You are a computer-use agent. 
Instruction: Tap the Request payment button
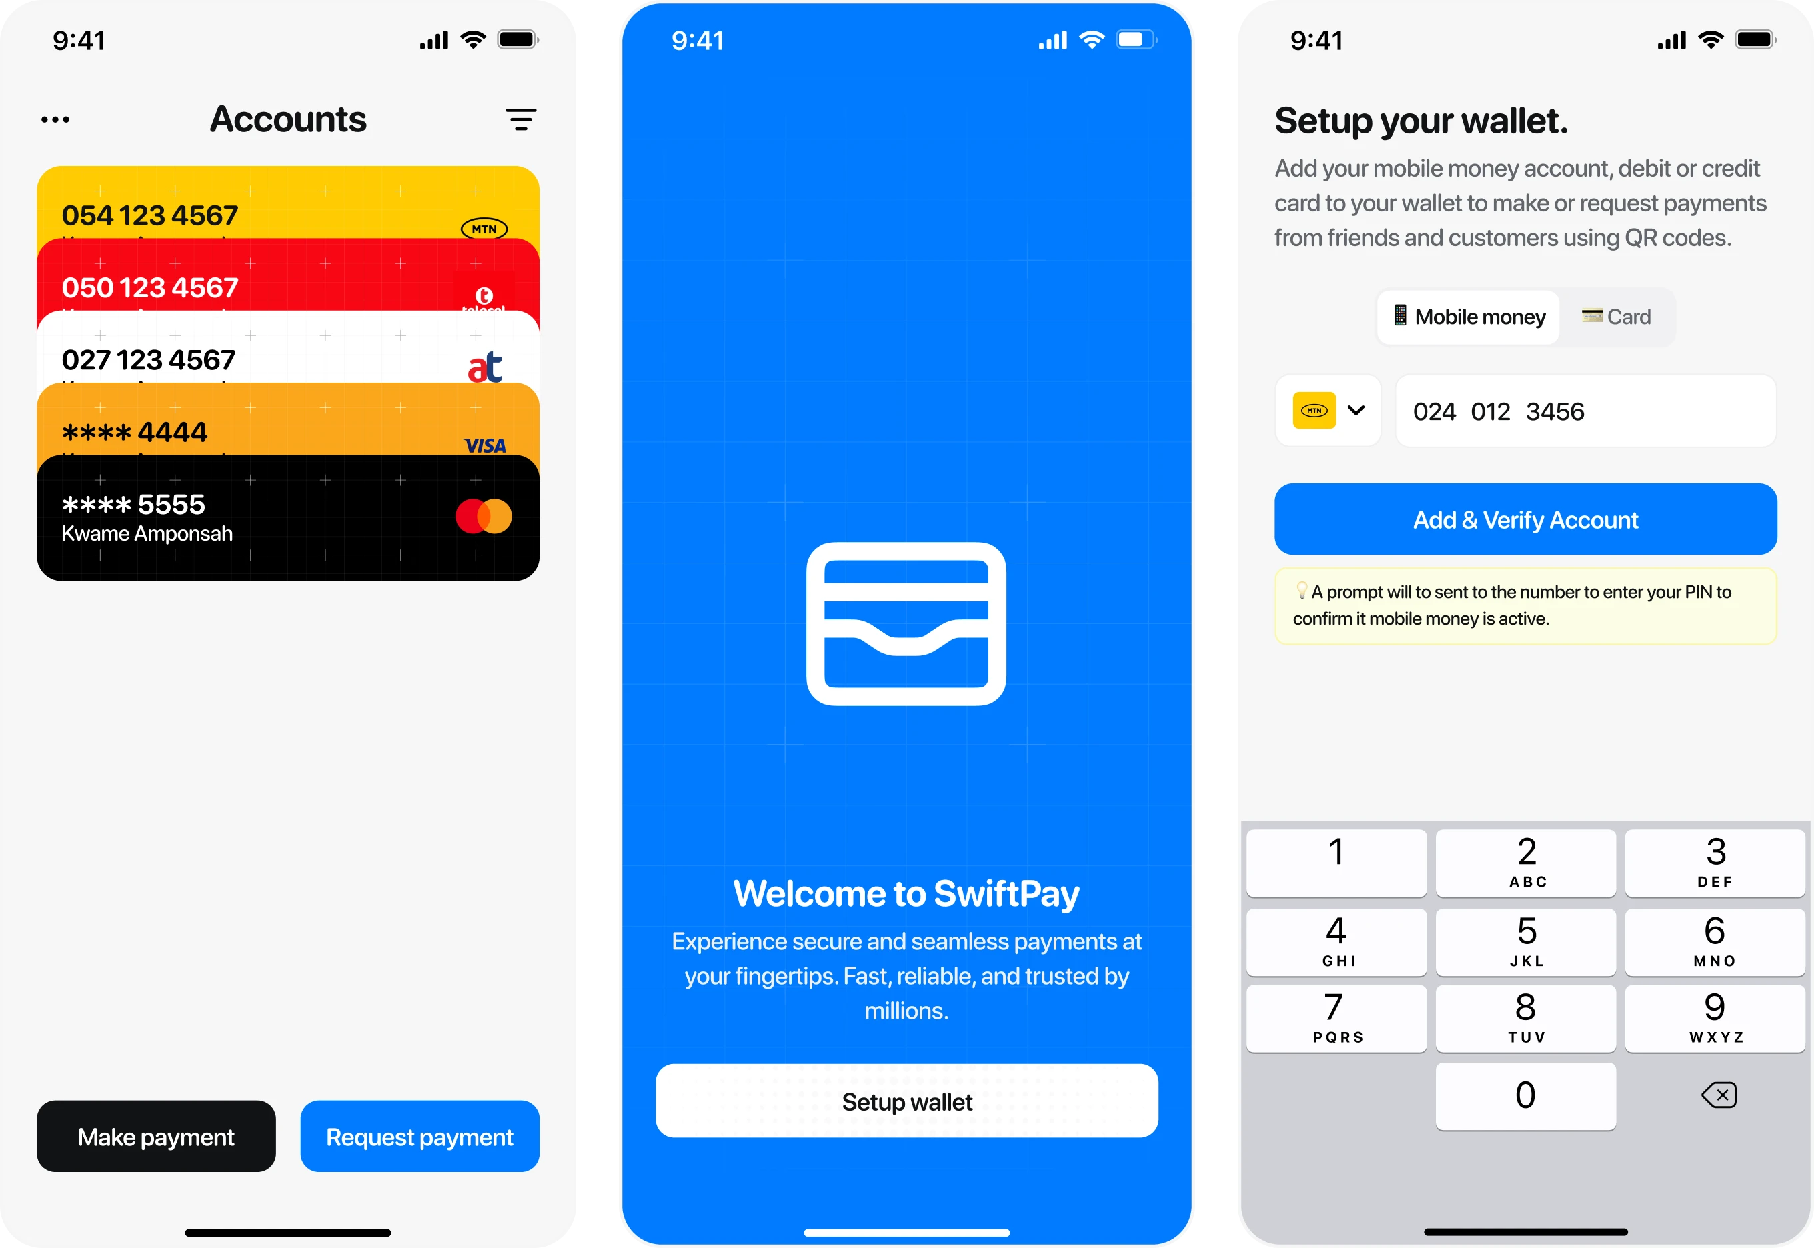(x=419, y=1137)
